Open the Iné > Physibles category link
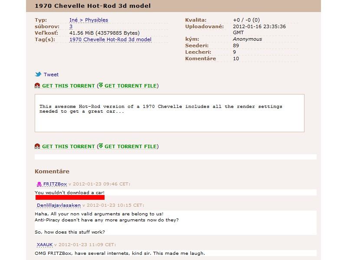Viewport: 347px width, 260px height. pos(89,20)
